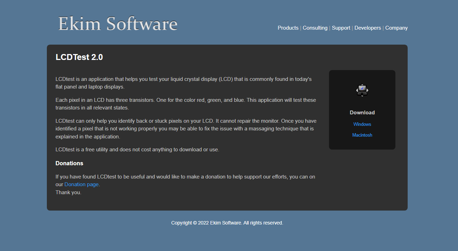The image size is (458, 251).
Task: Go to the Consulting page
Action: click(315, 28)
